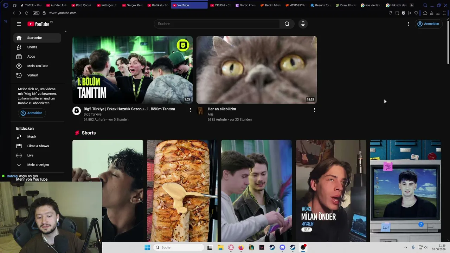Image resolution: width=450 pixels, height=253 pixels.
Task: Open the Aris channel name link
Action: tap(211, 115)
